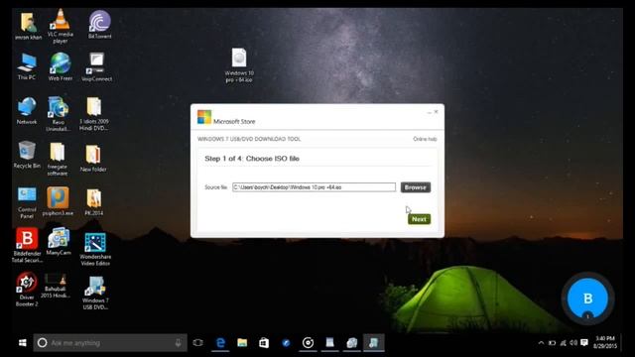635x357 pixels.
Task: Select the Revo Uninstaller desktop icon
Action: [x=58, y=114]
